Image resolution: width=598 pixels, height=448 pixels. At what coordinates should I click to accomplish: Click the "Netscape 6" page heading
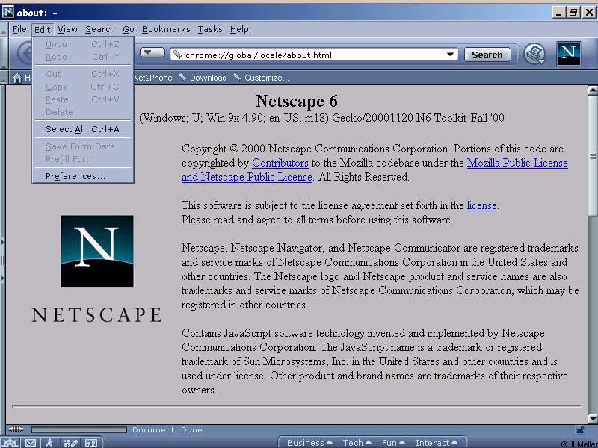[x=297, y=101]
